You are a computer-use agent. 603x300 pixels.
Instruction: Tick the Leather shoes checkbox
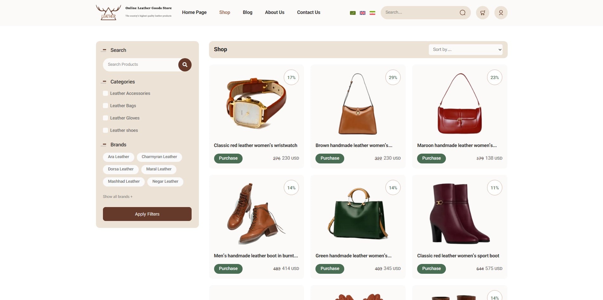(105, 130)
